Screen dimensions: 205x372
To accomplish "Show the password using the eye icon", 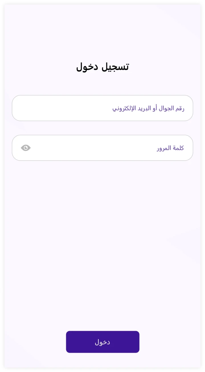I will (x=26, y=148).
